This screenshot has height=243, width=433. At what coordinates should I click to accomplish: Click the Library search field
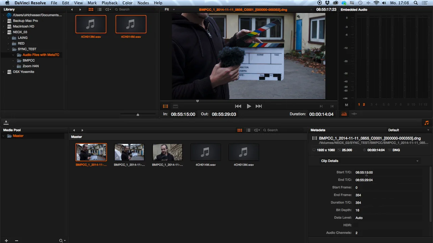[135, 9]
